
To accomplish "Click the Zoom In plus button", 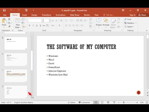I will (137, 102).
